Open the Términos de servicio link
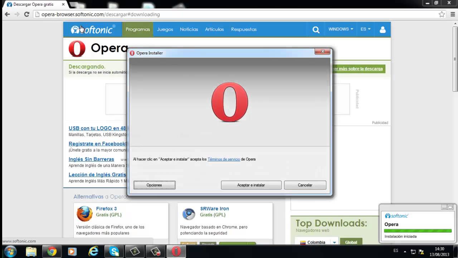 click(x=224, y=159)
